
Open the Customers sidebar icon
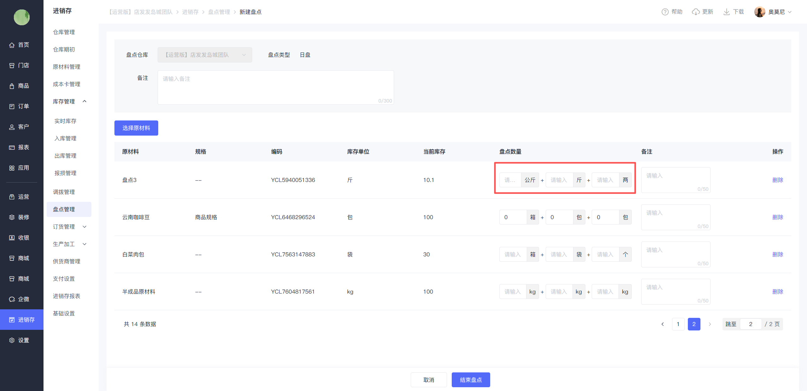tap(12, 127)
